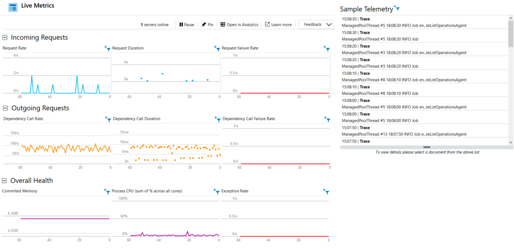Click the telemetry scrollbar up arrow
Screen dimensions: 514x250
click(511, 18)
